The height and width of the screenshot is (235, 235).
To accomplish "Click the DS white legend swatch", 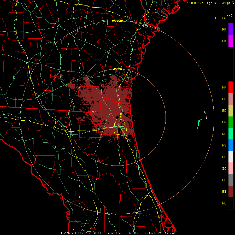I will coord(231,157).
